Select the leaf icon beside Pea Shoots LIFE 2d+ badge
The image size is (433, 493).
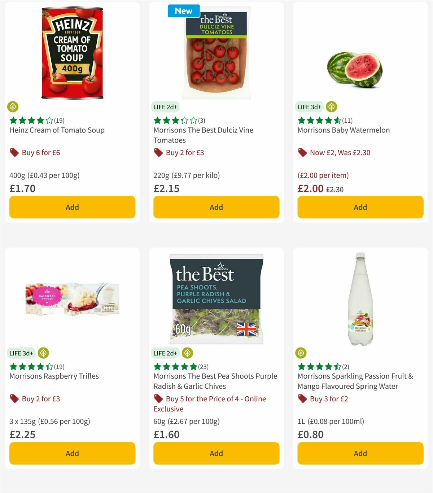[x=187, y=353]
